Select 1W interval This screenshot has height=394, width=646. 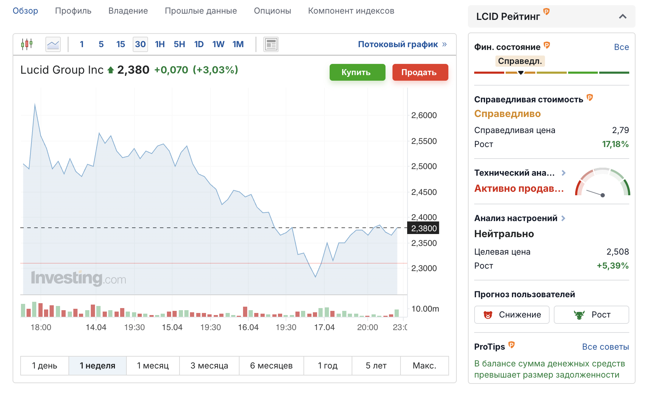[219, 44]
